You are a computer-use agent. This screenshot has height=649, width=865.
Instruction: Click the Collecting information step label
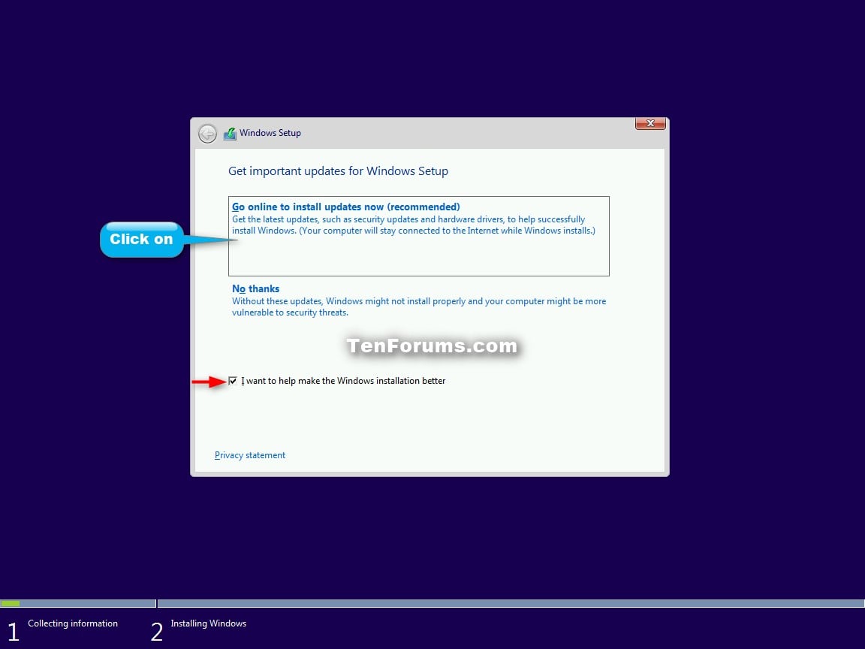73,623
